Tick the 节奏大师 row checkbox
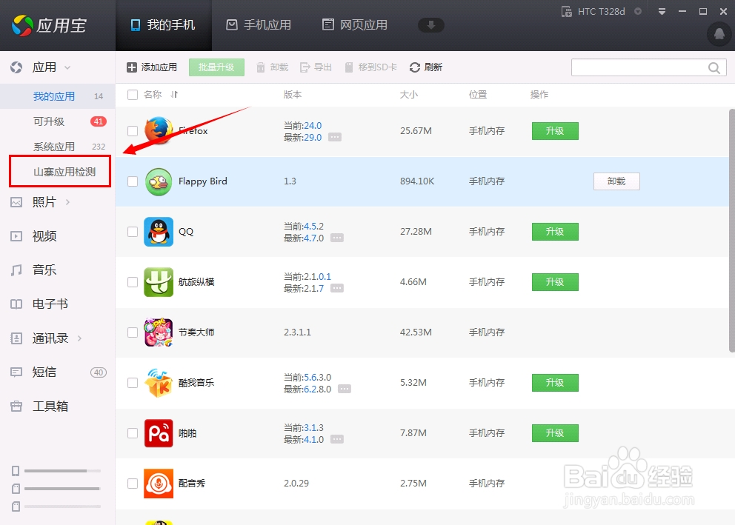 click(x=133, y=332)
